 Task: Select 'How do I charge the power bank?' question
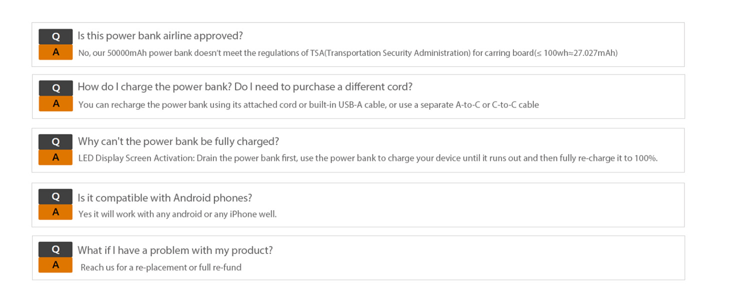[x=245, y=87]
